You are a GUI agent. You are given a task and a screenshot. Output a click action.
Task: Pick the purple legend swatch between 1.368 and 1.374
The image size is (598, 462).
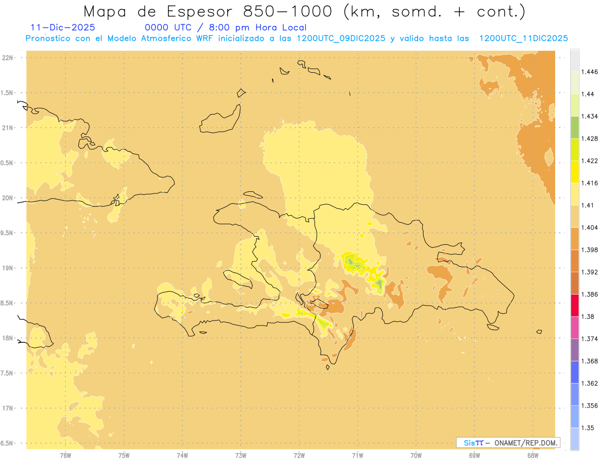[x=575, y=350]
